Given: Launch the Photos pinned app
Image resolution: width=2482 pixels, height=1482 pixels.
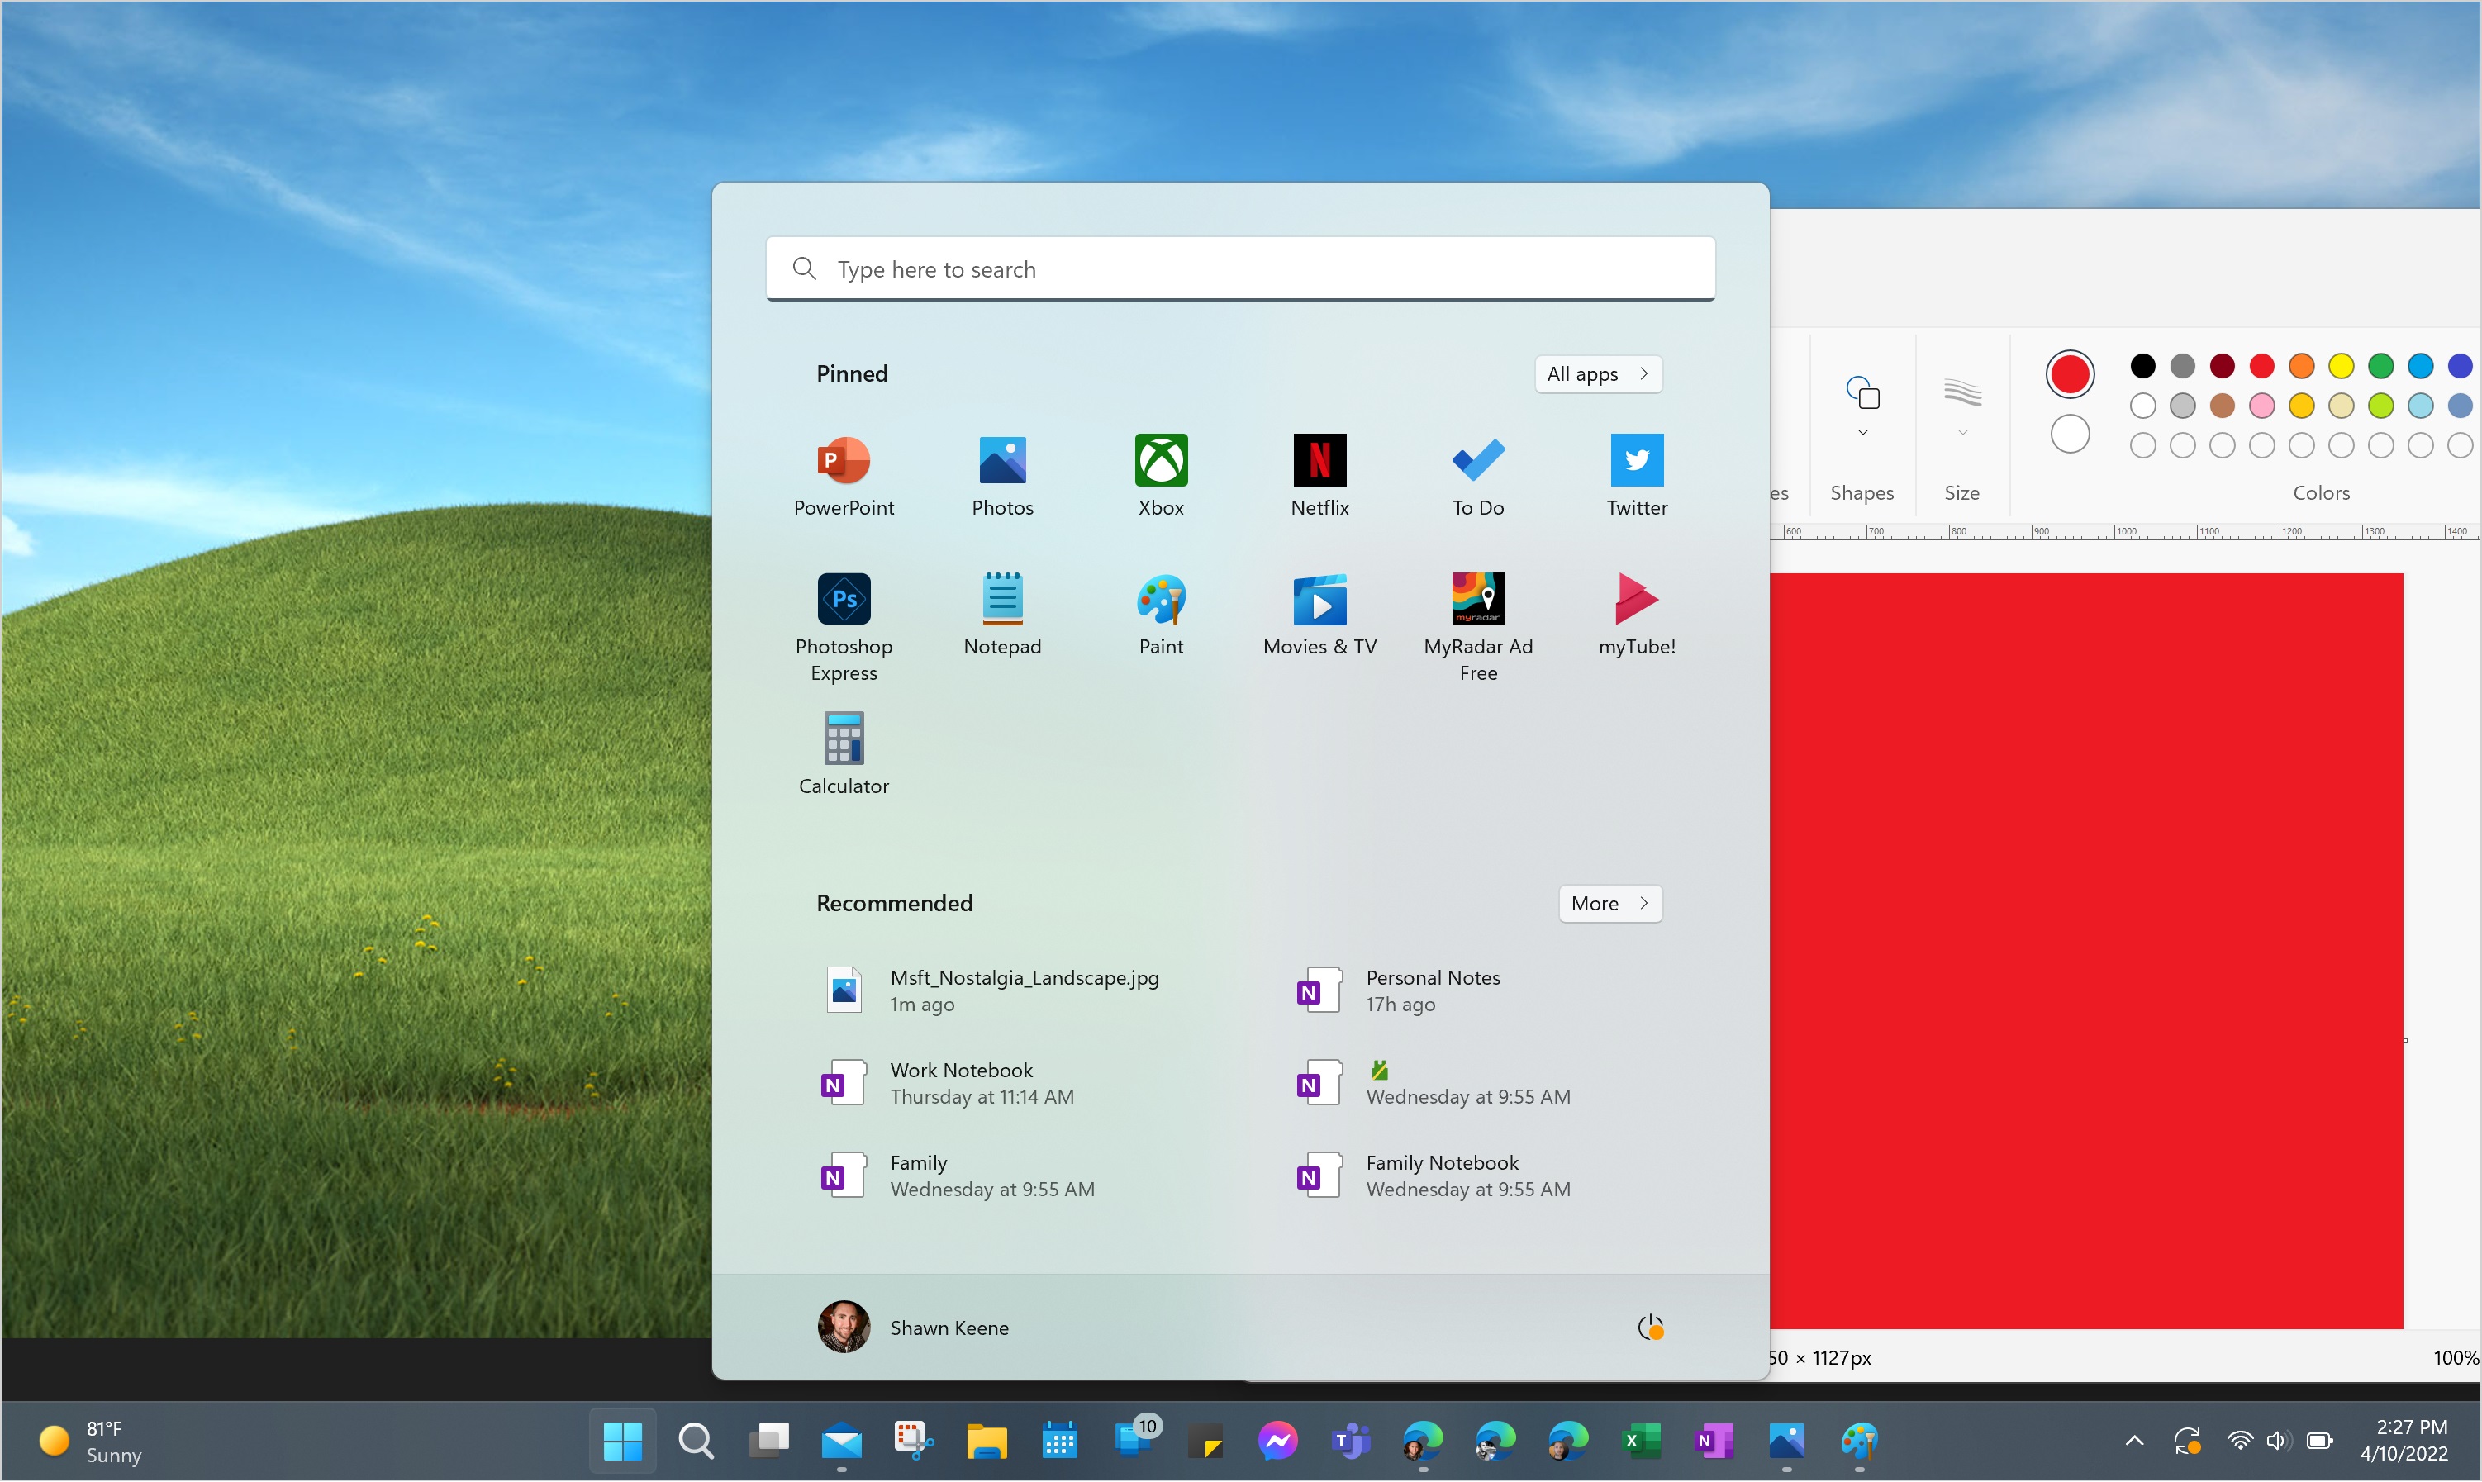Looking at the screenshot, I should point(1001,477).
